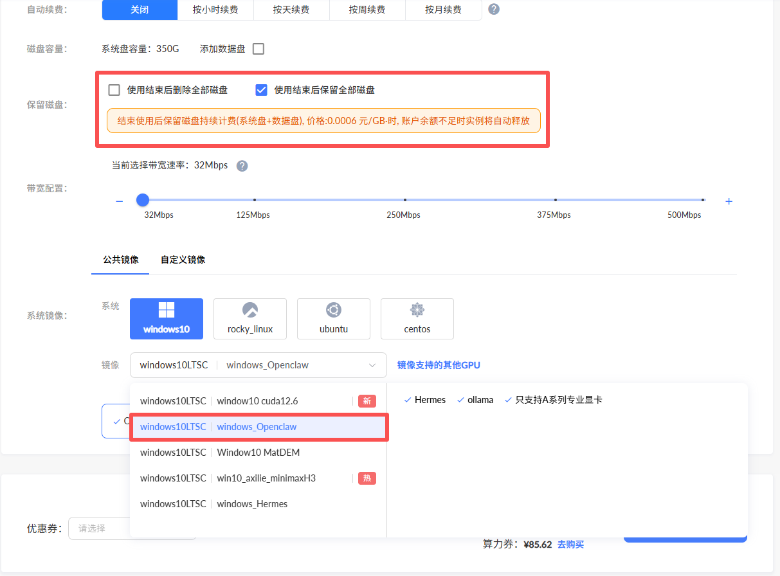Set bandwidth slider to 500Mbps mark
This screenshot has width=780, height=576.
coord(703,200)
